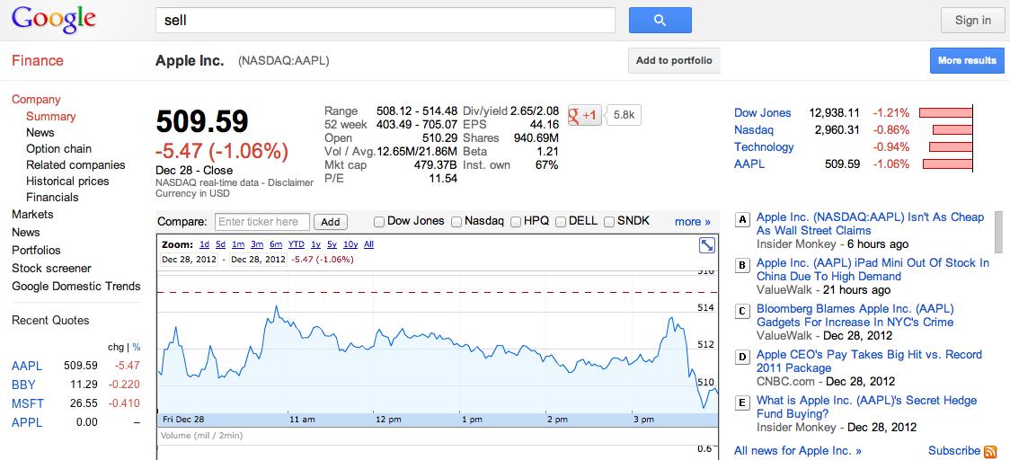Set chart zoom to 1y

[x=315, y=244]
